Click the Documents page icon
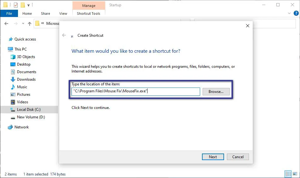 (13, 72)
